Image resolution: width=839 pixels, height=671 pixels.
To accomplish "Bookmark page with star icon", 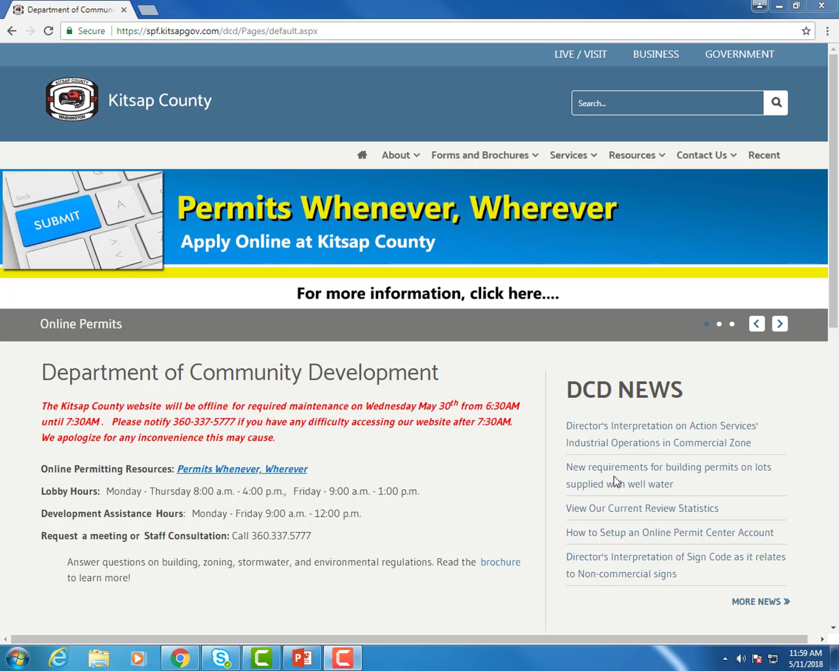I will point(806,31).
